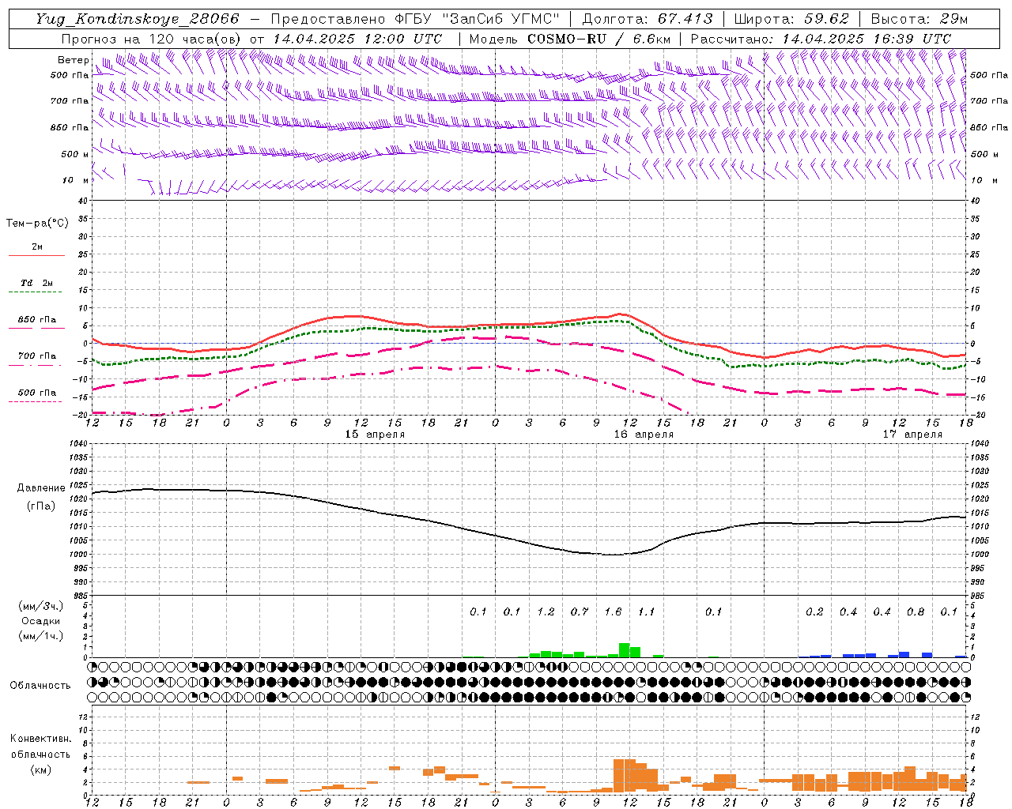The height and width of the screenshot is (809, 1012).
Task: Click the red 2м temperature legend line
Action: point(36,255)
